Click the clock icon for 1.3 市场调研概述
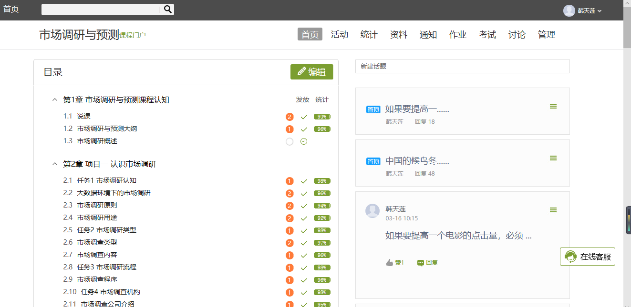Screen dimensions: 631x307 pos(304,141)
